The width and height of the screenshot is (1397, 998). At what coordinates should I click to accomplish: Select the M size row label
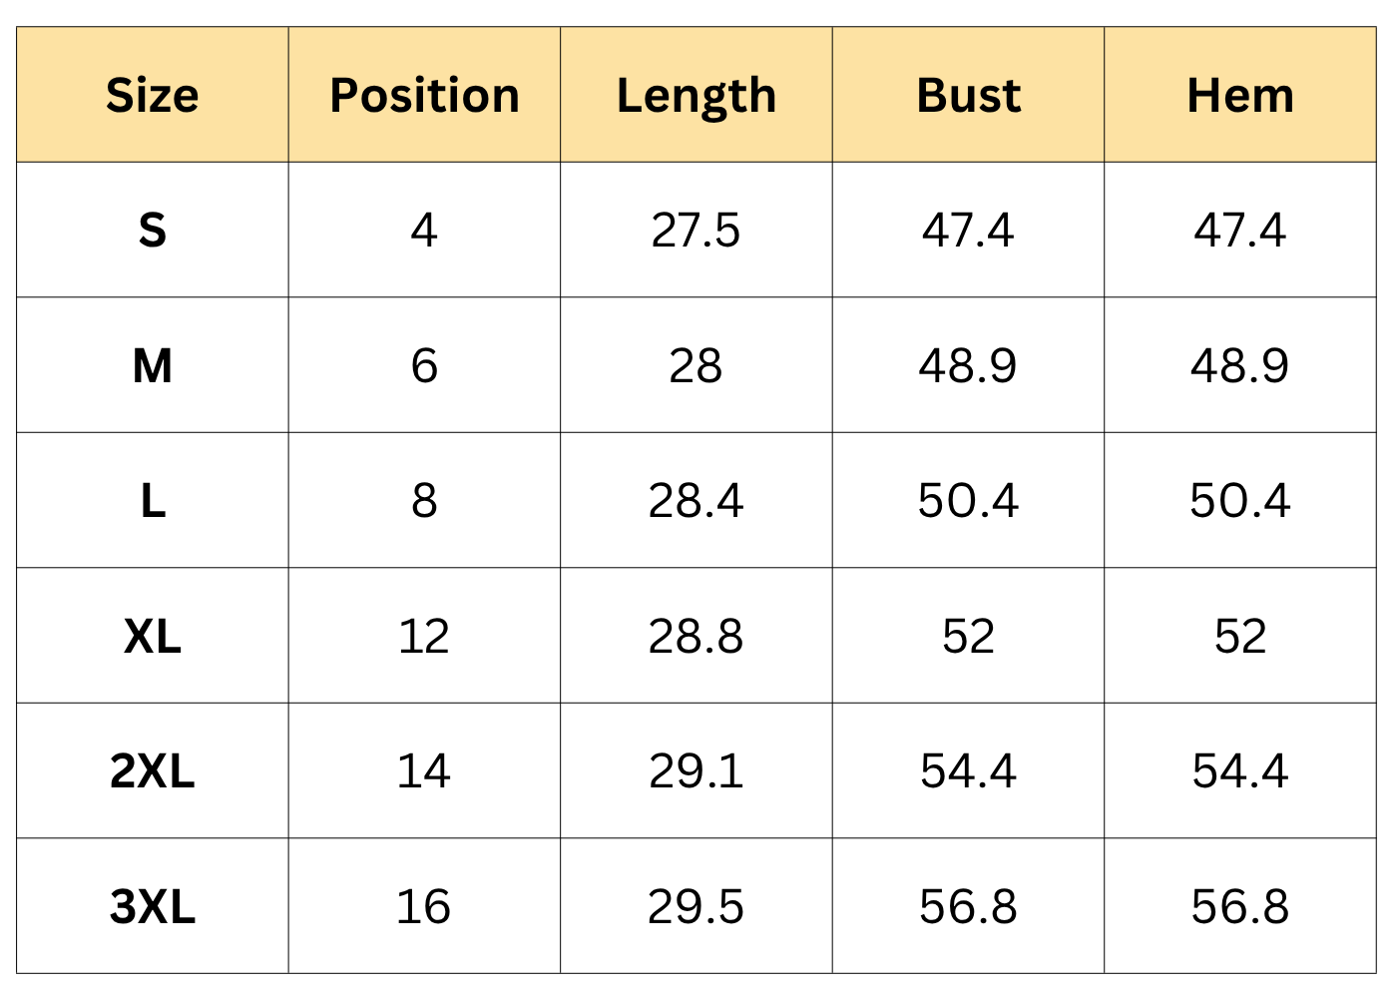(153, 365)
